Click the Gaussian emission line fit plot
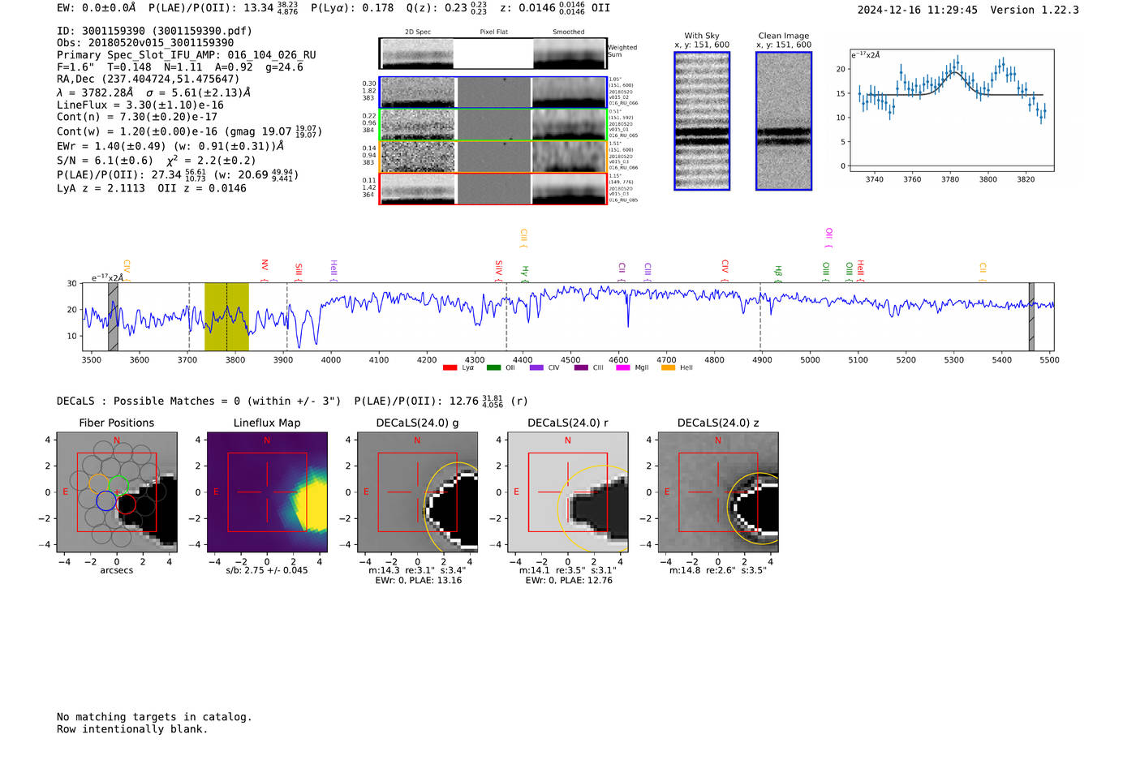The height and width of the screenshot is (773, 1136). coord(951,110)
